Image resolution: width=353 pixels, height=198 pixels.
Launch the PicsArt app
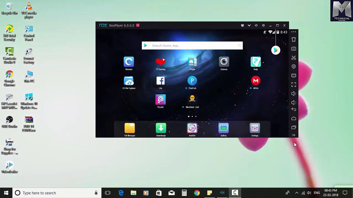click(x=161, y=100)
